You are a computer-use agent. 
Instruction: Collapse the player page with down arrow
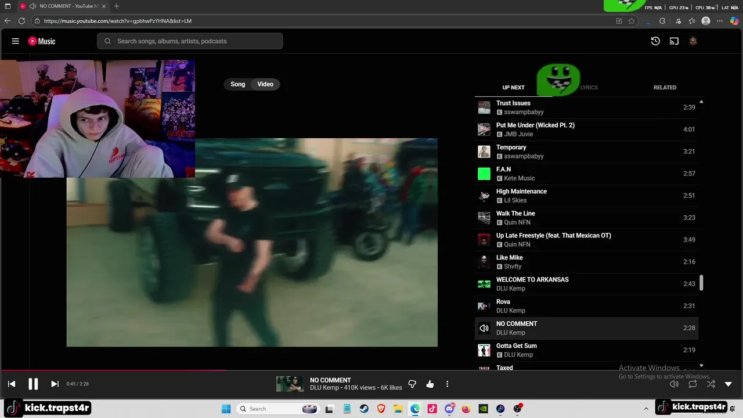[x=728, y=384]
